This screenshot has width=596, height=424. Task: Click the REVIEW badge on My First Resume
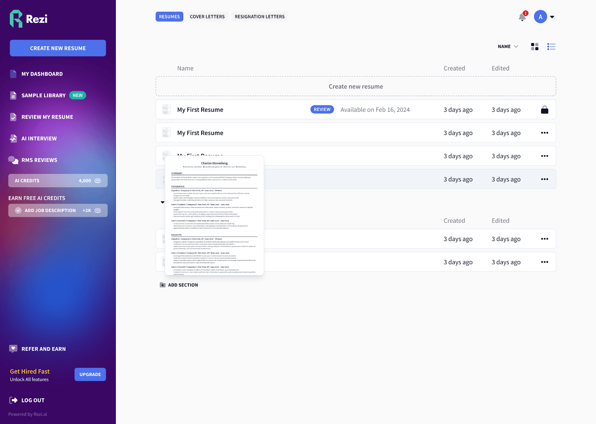tap(322, 110)
